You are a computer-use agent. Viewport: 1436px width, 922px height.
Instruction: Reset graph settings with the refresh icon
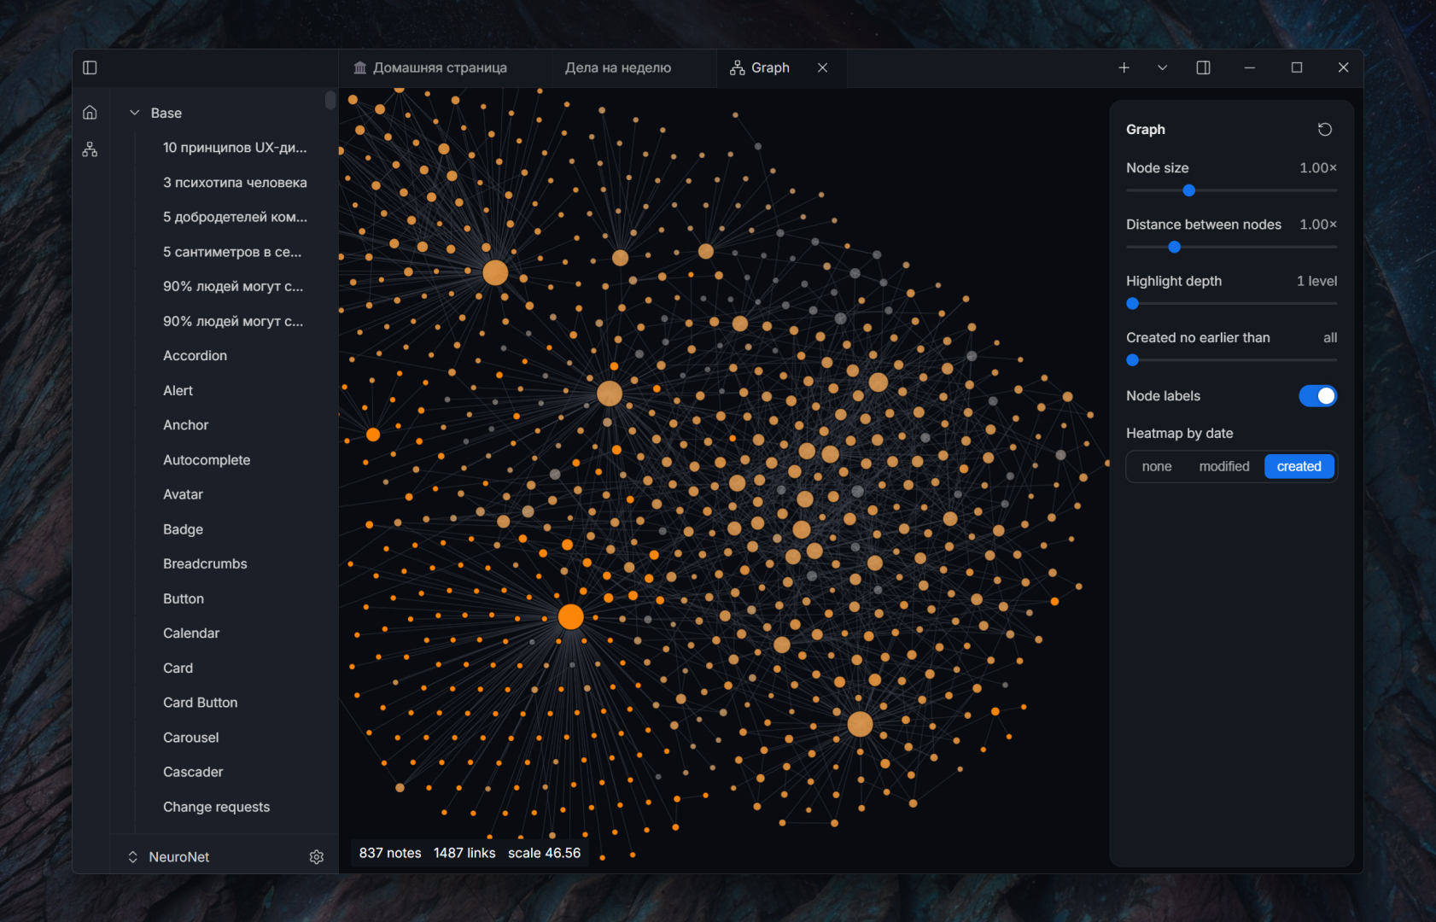tap(1325, 129)
